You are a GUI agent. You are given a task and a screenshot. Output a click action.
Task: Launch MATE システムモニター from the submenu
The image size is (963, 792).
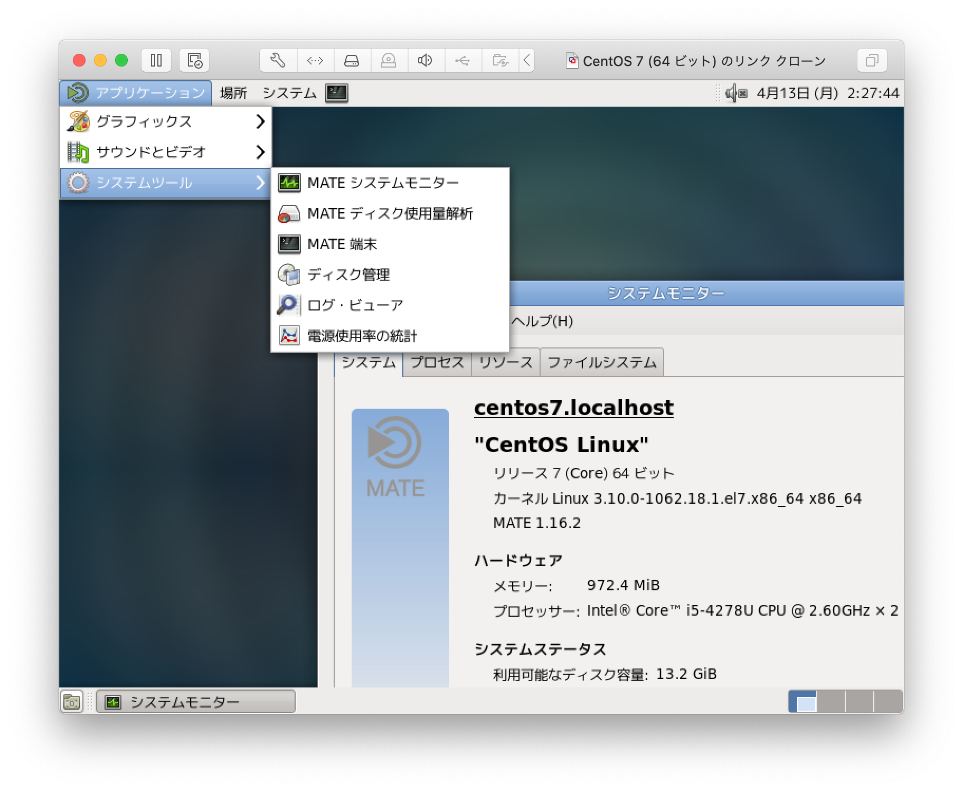[383, 182]
